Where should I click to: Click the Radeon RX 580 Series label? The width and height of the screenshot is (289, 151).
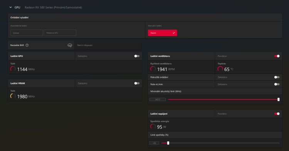tap(53, 8)
